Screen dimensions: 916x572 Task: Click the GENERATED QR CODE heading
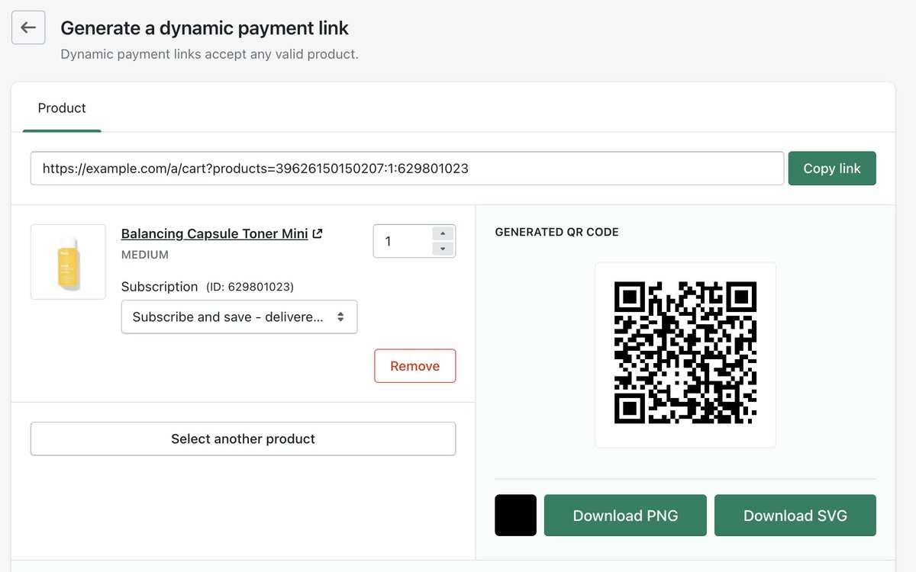pos(557,232)
